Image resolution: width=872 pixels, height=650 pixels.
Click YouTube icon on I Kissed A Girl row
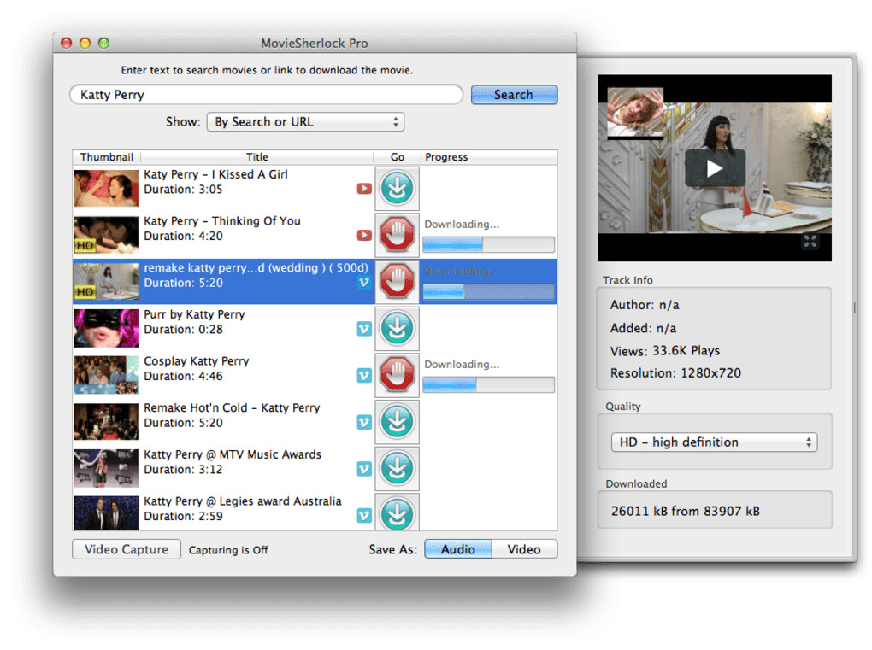[364, 189]
